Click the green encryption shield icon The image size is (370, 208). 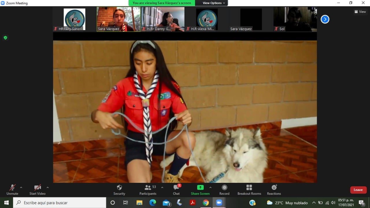[x=5, y=38]
